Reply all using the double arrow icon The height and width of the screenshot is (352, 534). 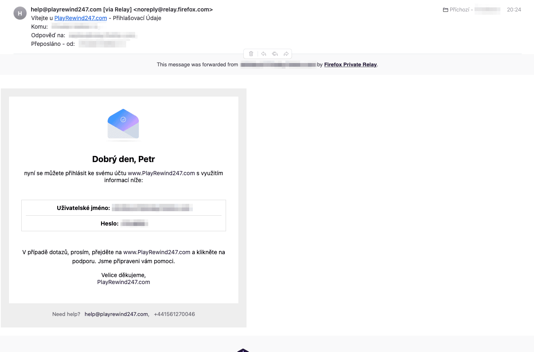click(x=275, y=54)
